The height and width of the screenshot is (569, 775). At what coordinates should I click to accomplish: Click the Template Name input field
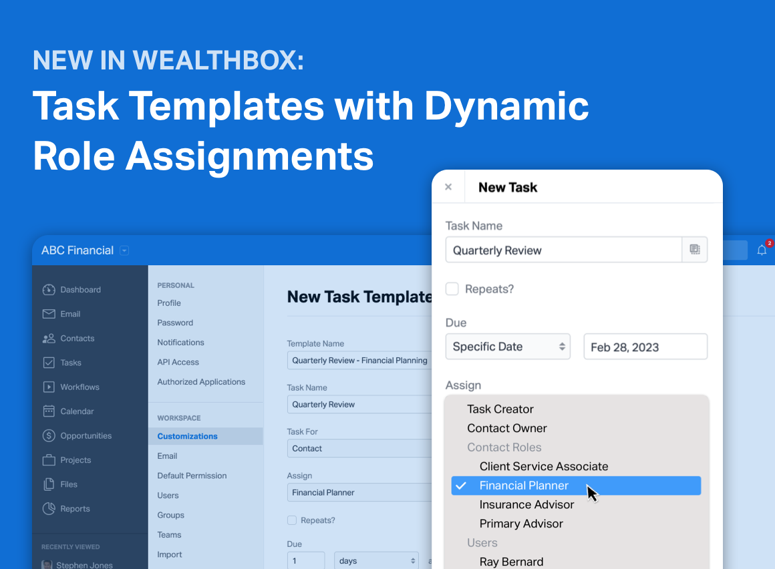click(359, 360)
